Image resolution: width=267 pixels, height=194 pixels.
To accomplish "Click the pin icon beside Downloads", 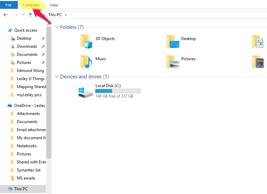I will 43,46.
